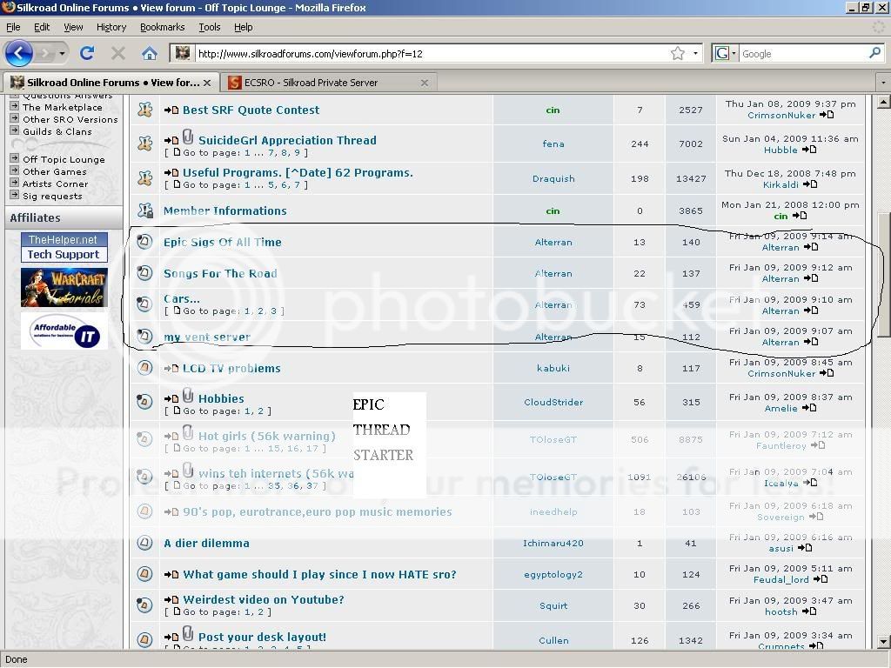Click the Reload page icon
The image size is (891, 668).
[87, 53]
